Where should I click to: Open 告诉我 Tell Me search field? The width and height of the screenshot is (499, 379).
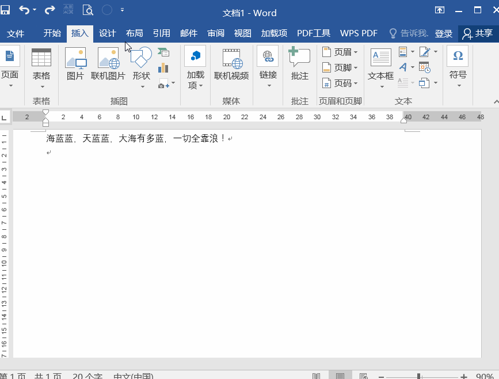(x=411, y=33)
